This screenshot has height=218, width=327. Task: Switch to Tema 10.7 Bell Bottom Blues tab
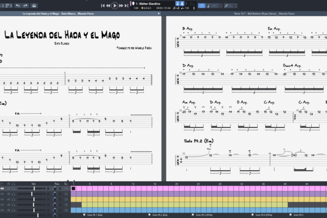pos(264,14)
